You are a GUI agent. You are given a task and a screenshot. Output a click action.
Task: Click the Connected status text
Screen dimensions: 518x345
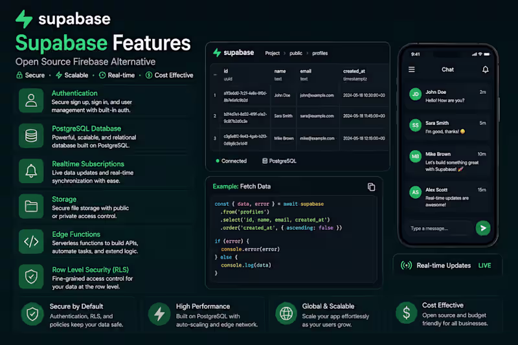click(234, 161)
